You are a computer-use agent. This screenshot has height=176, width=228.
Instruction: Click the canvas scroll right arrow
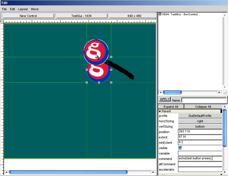tap(153, 172)
